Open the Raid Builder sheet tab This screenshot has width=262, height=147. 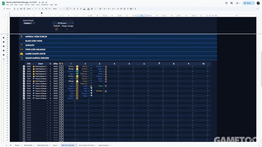28,145
